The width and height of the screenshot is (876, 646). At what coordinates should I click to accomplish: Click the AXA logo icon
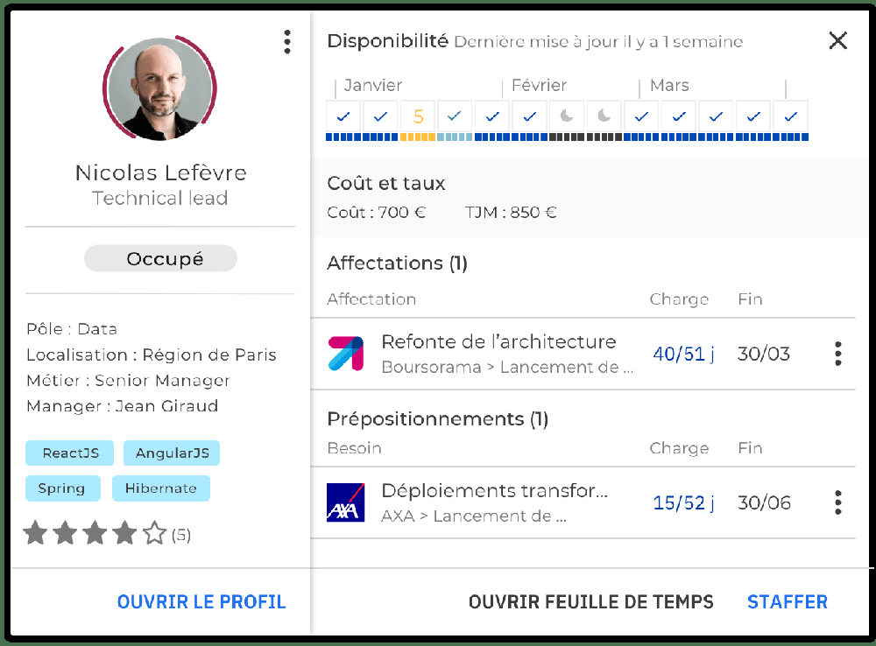[x=346, y=502]
